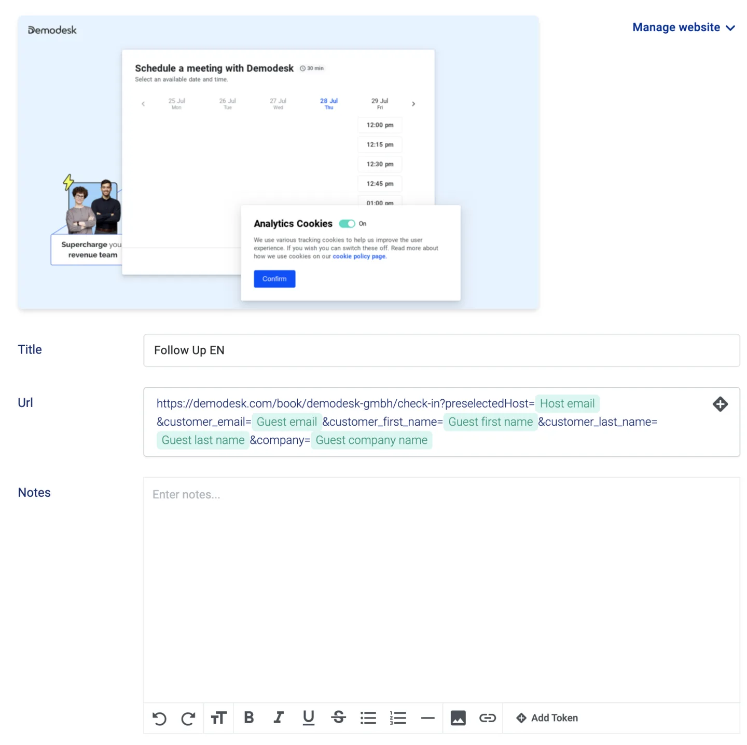Select the 28 Jul Thu date
Viewport: 747px width, 745px height.
(329, 103)
